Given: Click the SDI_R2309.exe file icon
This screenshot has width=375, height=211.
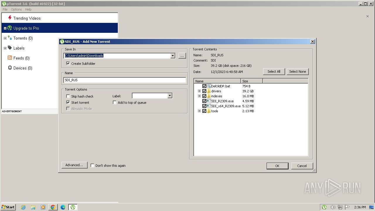Looking at the screenshot, I should (x=209, y=101).
